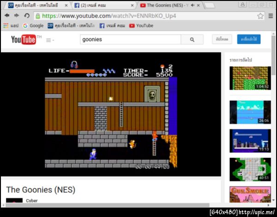Open the Gun.Smoke suggested video thumbnail

[x=250, y=194]
